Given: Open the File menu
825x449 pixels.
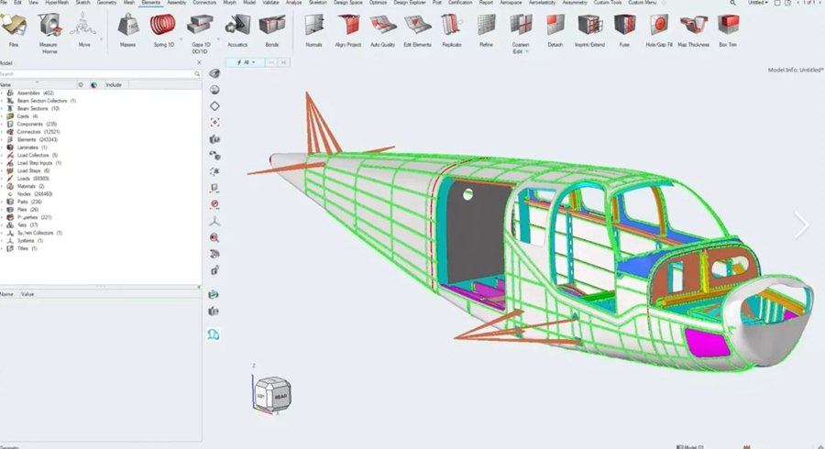Looking at the screenshot, I should [3, 3].
